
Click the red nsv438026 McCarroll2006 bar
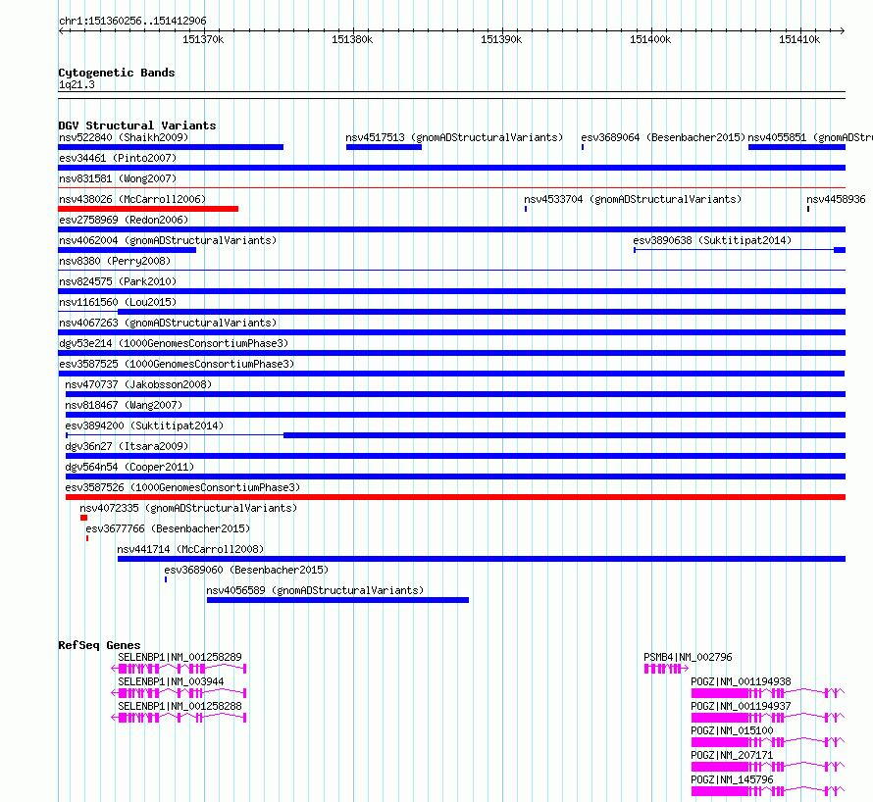[148, 209]
